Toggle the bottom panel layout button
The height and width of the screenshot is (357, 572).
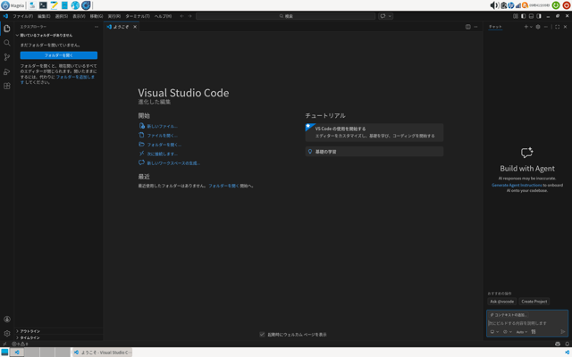(531, 16)
